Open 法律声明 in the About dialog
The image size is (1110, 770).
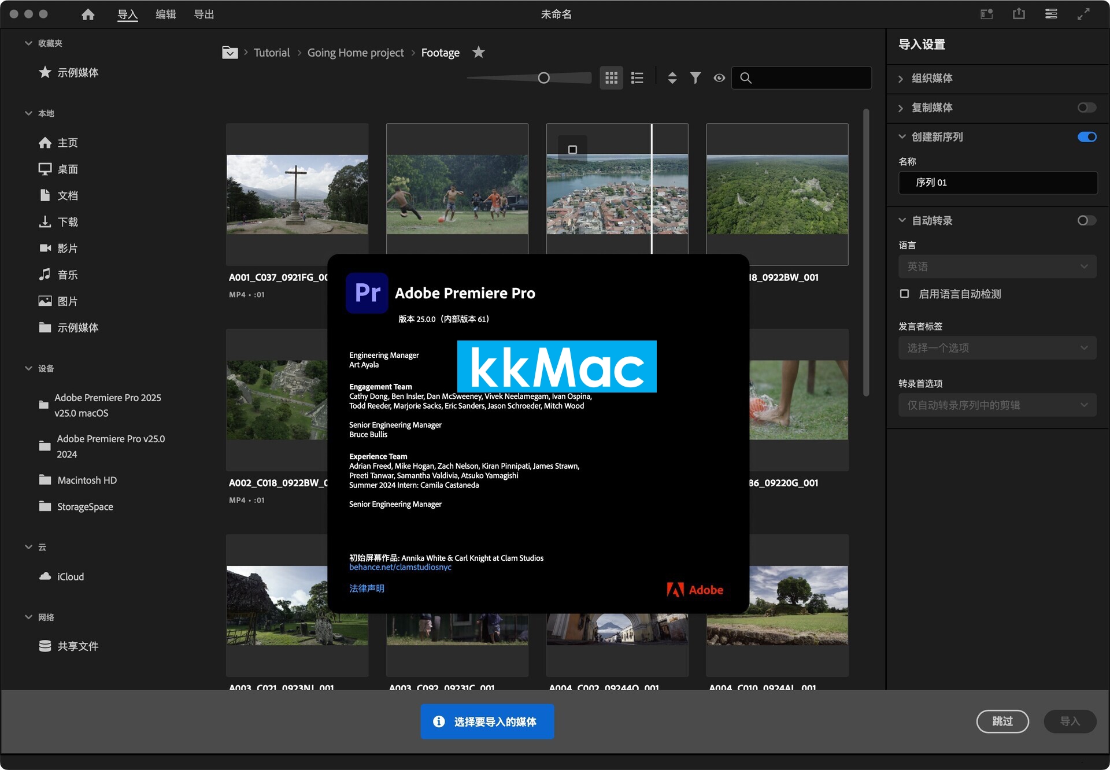click(367, 588)
